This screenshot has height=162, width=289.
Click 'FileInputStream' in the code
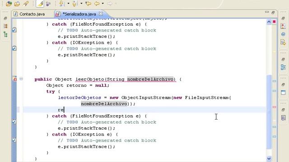tap(207, 98)
